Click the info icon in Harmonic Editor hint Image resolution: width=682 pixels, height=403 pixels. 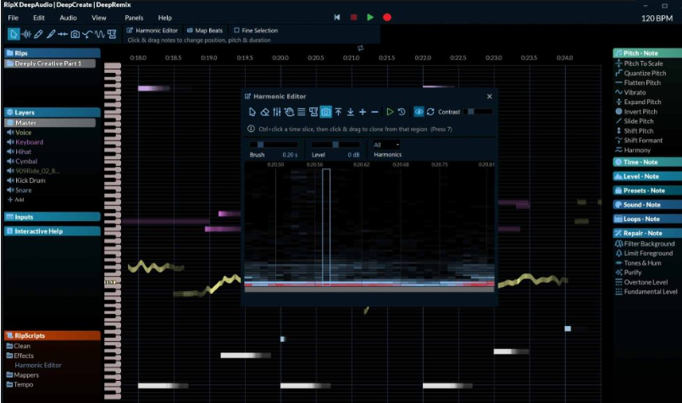tap(251, 129)
